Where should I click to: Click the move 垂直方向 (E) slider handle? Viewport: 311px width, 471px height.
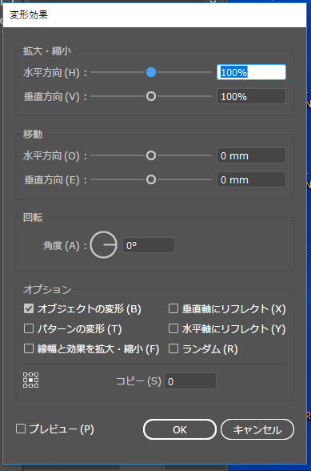point(151,179)
